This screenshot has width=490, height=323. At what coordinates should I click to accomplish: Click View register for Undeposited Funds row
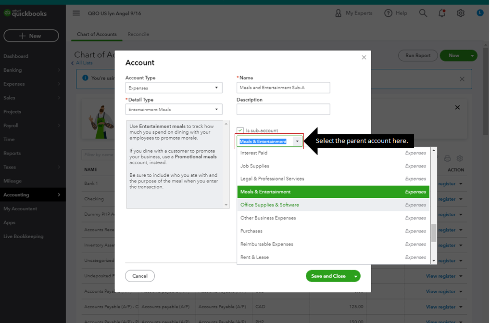(x=440, y=276)
